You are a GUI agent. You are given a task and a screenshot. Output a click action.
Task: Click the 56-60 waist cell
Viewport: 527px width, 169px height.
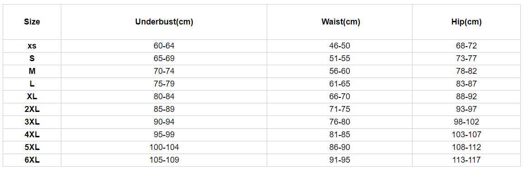(x=340, y=72)
